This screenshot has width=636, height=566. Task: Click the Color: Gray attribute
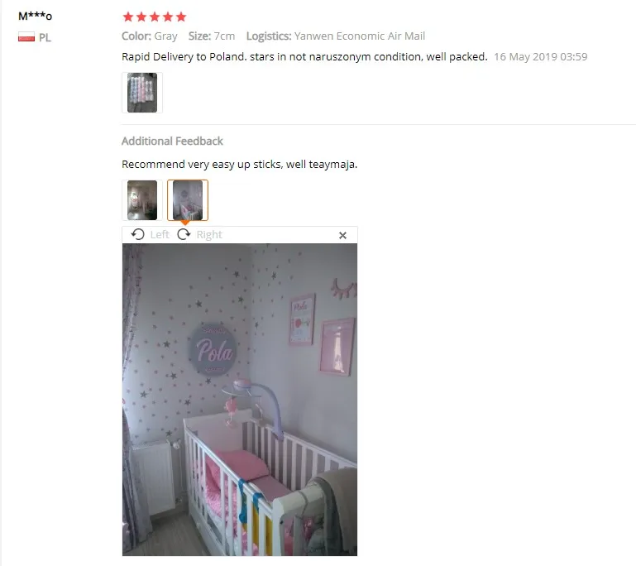pos(150,36)
